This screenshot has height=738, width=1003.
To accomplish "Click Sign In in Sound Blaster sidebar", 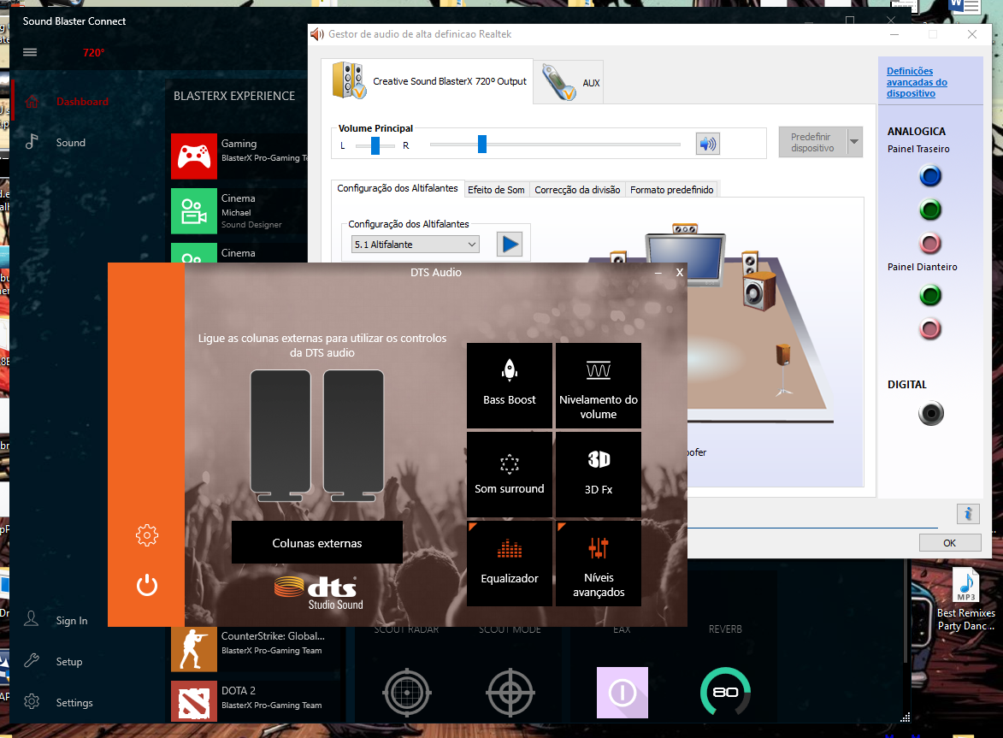I will pyautogui.click(x=72, y=620).
